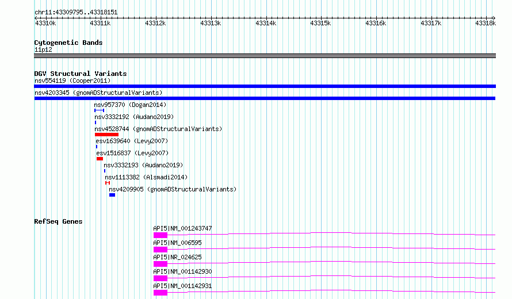Click the nsv4203345 gnomAD blue variant bar
The height and width of the screenshot is (299, 512).
coord(265,98)
